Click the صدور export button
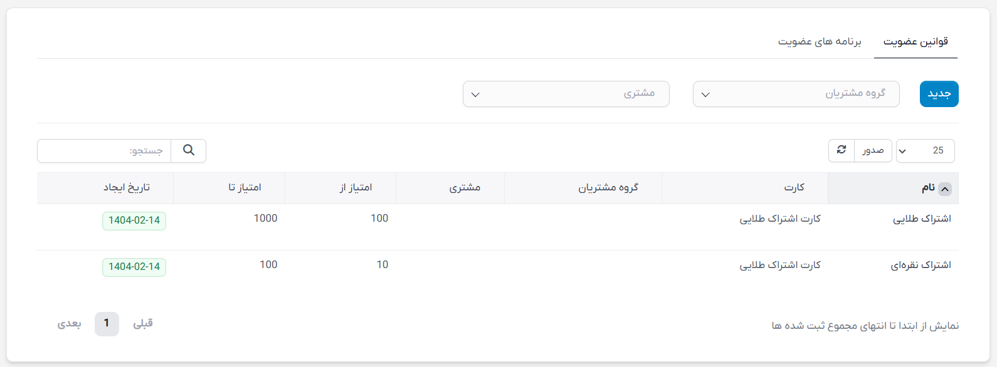Viewport: 997px width, 367px height. pyautogui.click(x=873, y=150)
